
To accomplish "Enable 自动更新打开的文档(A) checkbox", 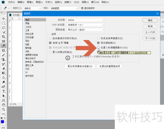I will click(x=50, y=38).
